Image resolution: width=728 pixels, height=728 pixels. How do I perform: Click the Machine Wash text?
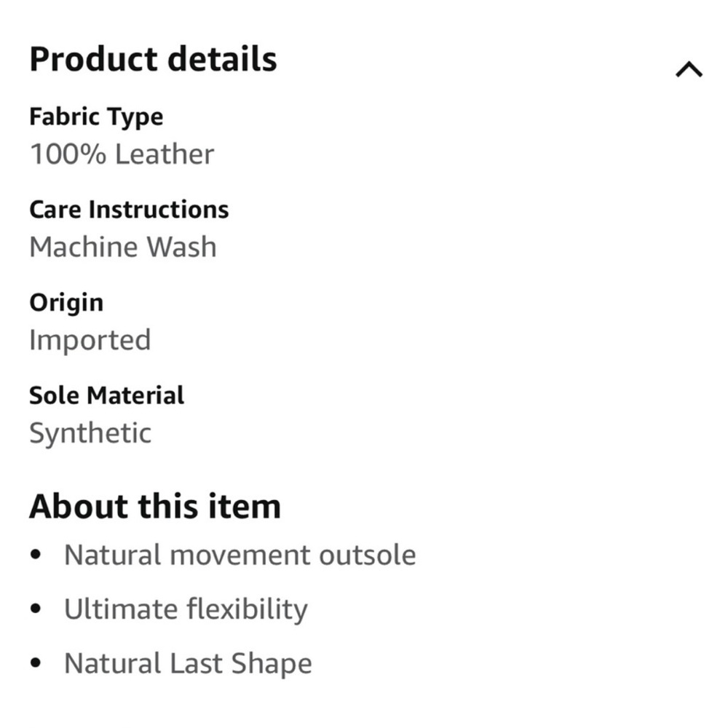(123, 247)
